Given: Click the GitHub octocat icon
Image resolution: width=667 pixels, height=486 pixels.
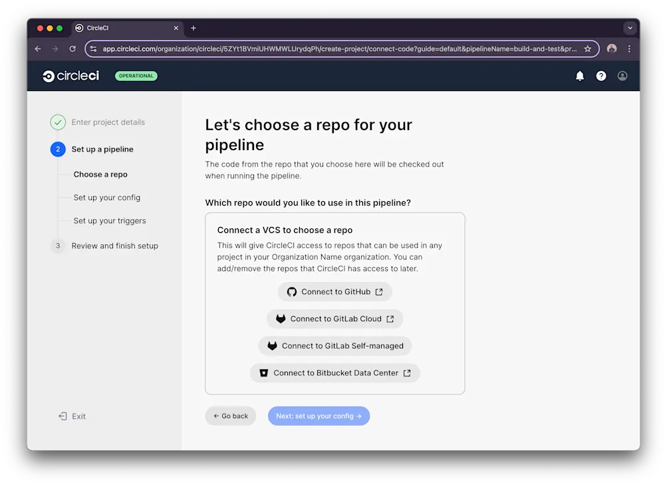Looking at the screenshot, I should point(291,292).
